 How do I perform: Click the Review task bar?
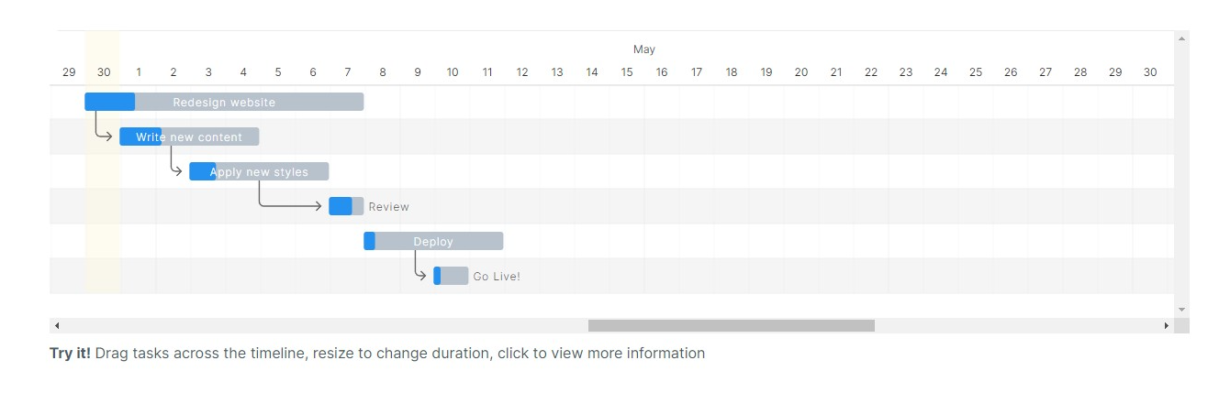(x=346, y=206)
